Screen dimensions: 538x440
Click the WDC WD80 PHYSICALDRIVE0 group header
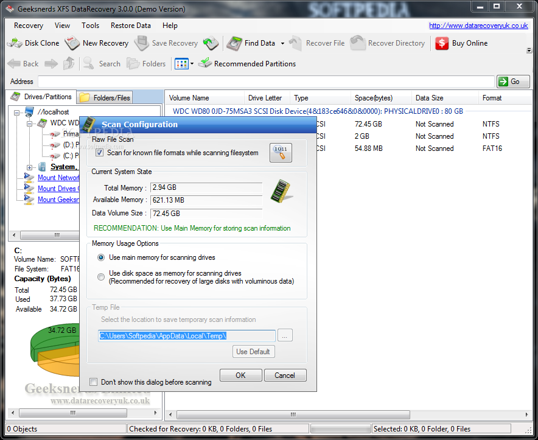click(x=318, y=111)
